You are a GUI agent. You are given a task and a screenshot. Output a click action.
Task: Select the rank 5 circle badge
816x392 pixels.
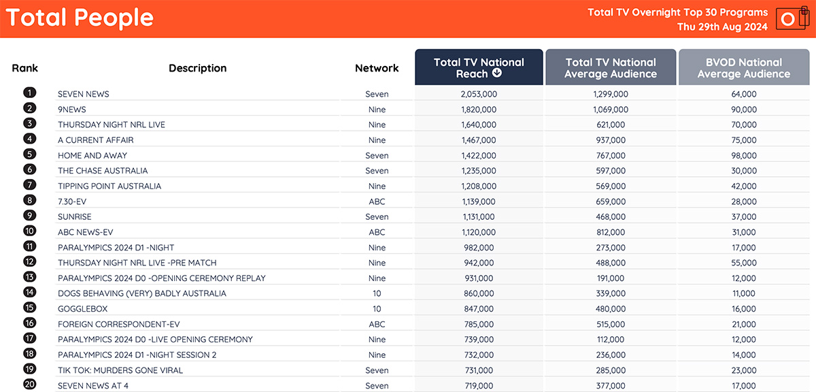(29, 154)
